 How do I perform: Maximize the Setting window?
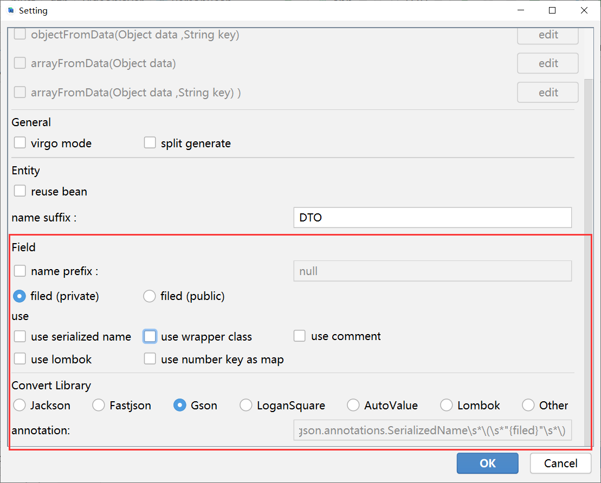(x=552, y=10)
